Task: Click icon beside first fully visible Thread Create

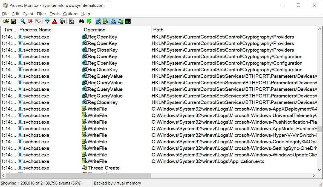Action: (x=85, y=168)
